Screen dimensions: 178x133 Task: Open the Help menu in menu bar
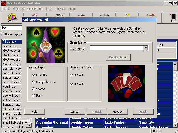coord(72,9)
